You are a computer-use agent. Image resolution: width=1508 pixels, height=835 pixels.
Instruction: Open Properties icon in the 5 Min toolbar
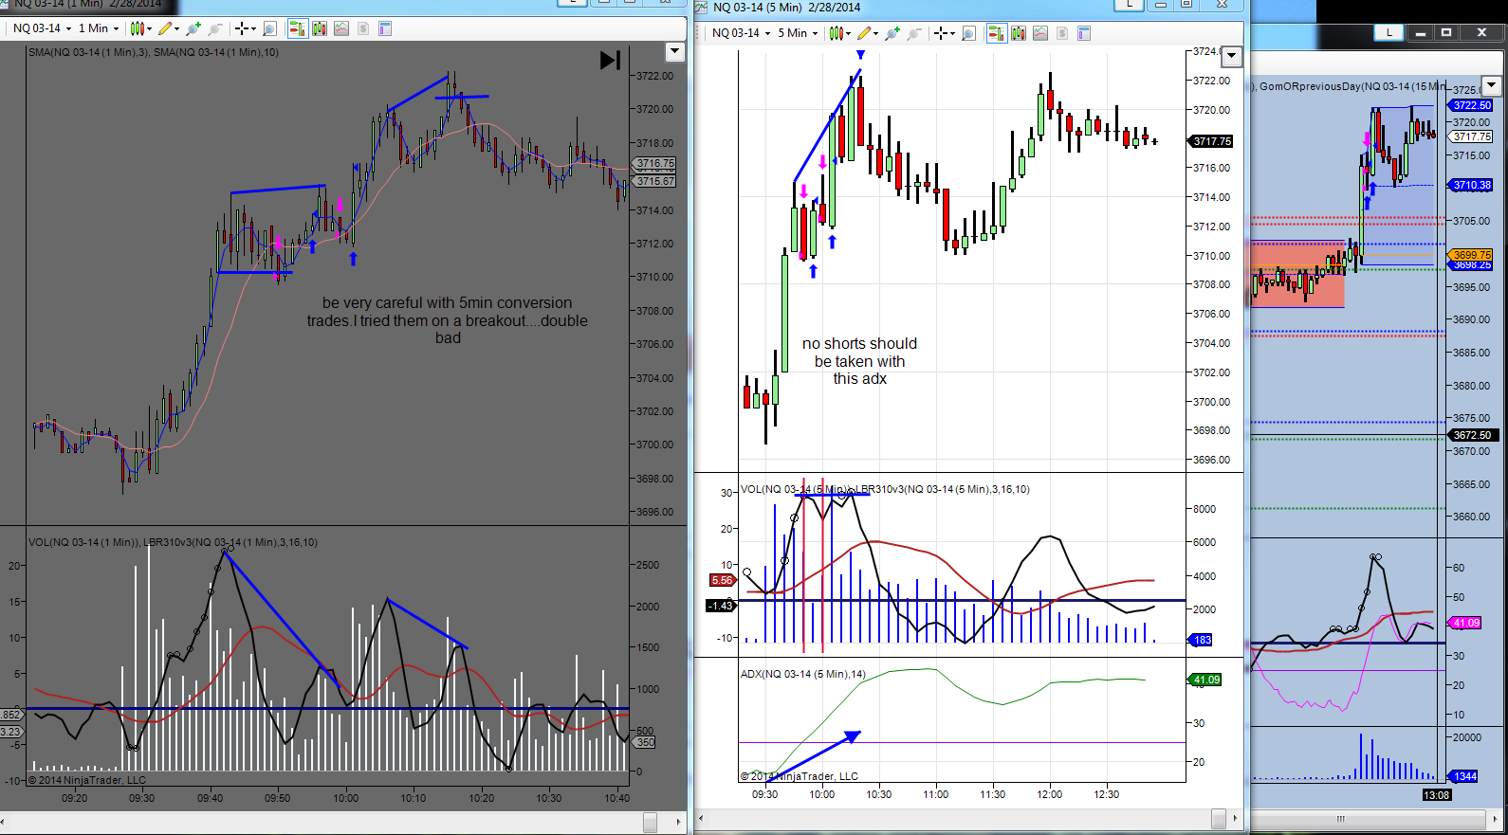point(1084,33)
